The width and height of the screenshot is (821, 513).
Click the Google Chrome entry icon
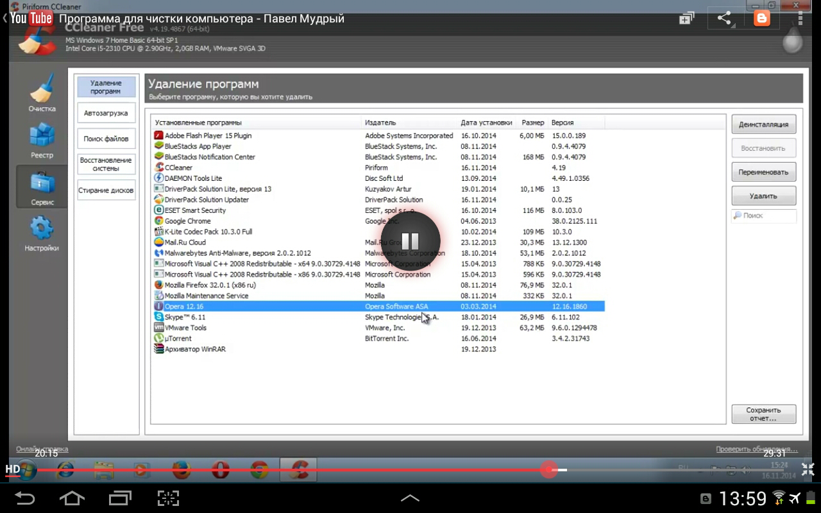[159, 221]
